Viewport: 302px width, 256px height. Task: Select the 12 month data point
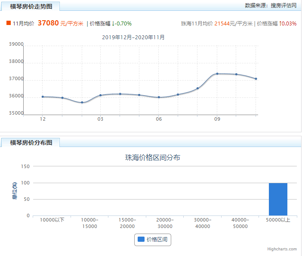tap(43, 97)
